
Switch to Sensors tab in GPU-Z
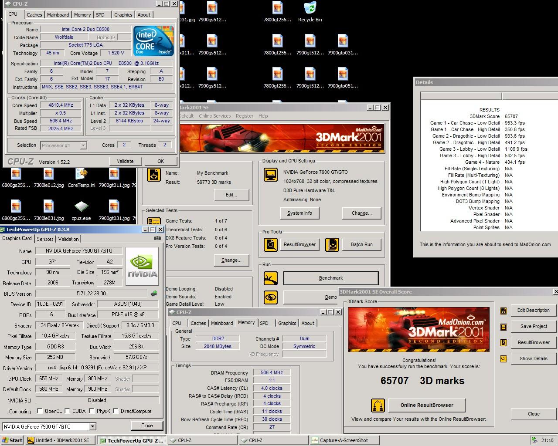[x=45, y=239]
